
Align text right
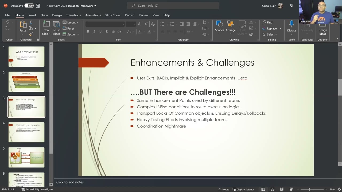point(175,31)
